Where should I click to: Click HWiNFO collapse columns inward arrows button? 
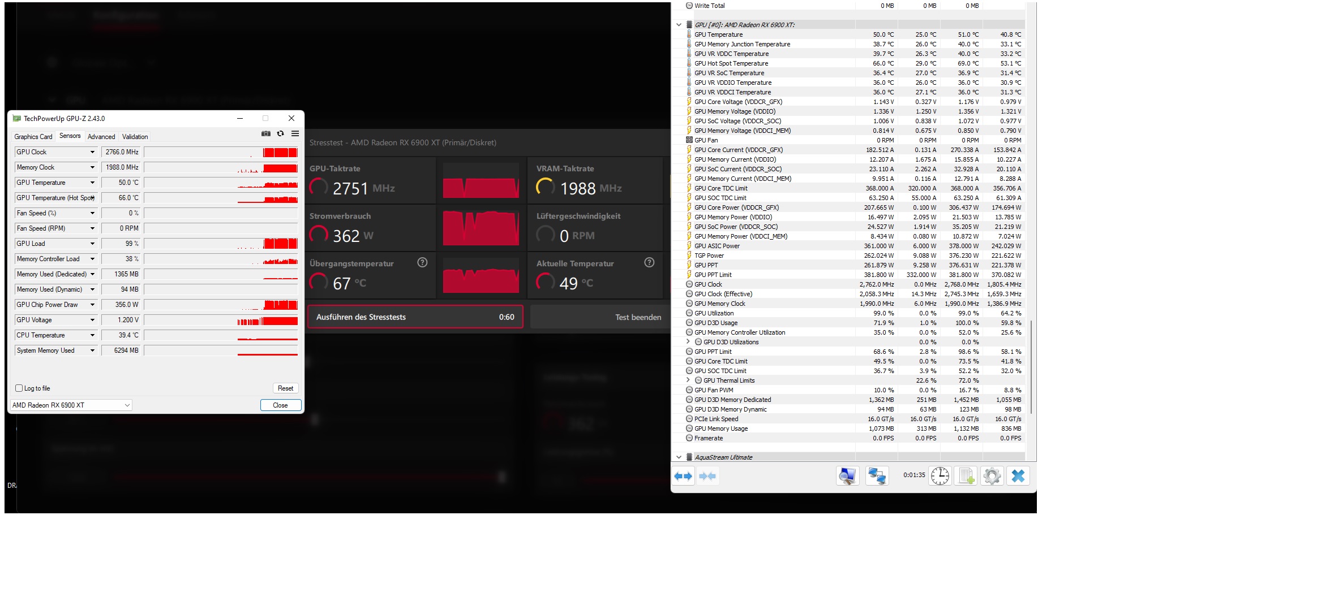[x=707, y=476]
